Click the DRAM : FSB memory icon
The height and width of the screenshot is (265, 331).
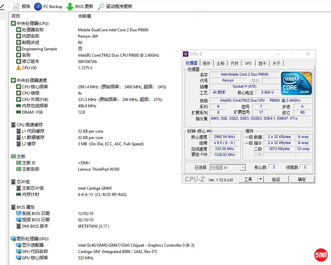19,112
